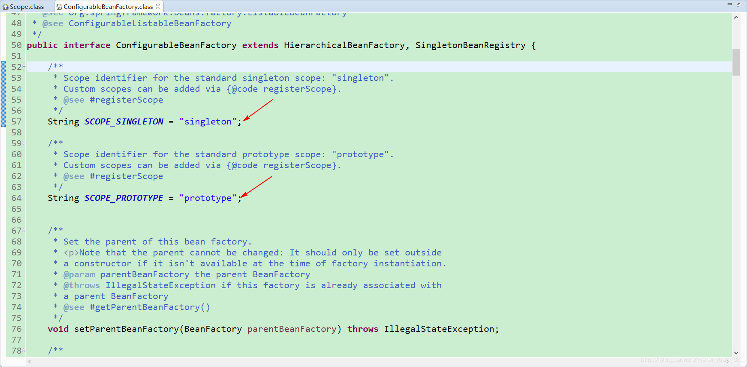Maximize the editor pane
Screen dimensions: 747x367
point(739,4)
